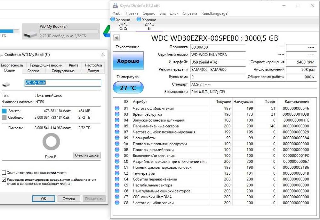Screen dimensions: 320x220
Task: Click the Текущее column header
Action: (221, 102)
